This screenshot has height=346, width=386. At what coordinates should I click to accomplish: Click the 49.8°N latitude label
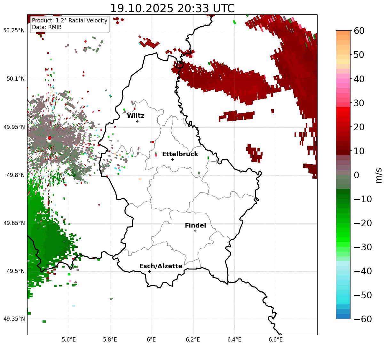point(15,175)
